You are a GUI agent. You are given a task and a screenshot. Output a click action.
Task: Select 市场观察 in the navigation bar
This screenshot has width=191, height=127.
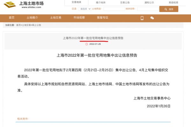[x=79, y=18]
